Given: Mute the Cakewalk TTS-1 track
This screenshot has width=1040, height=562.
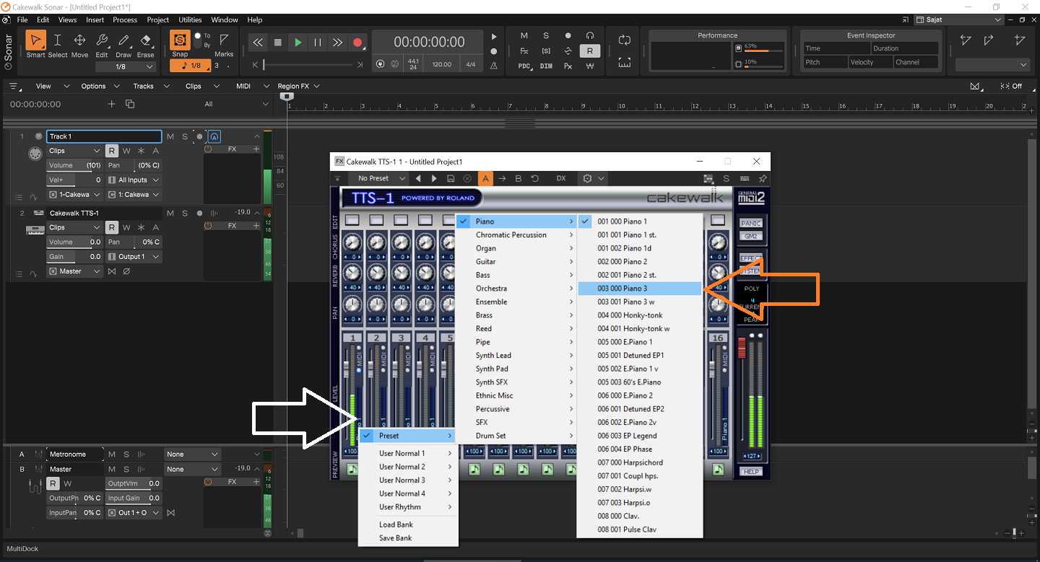Looking at the screenshot, I should pyautogui.click(x=170, y=213).
